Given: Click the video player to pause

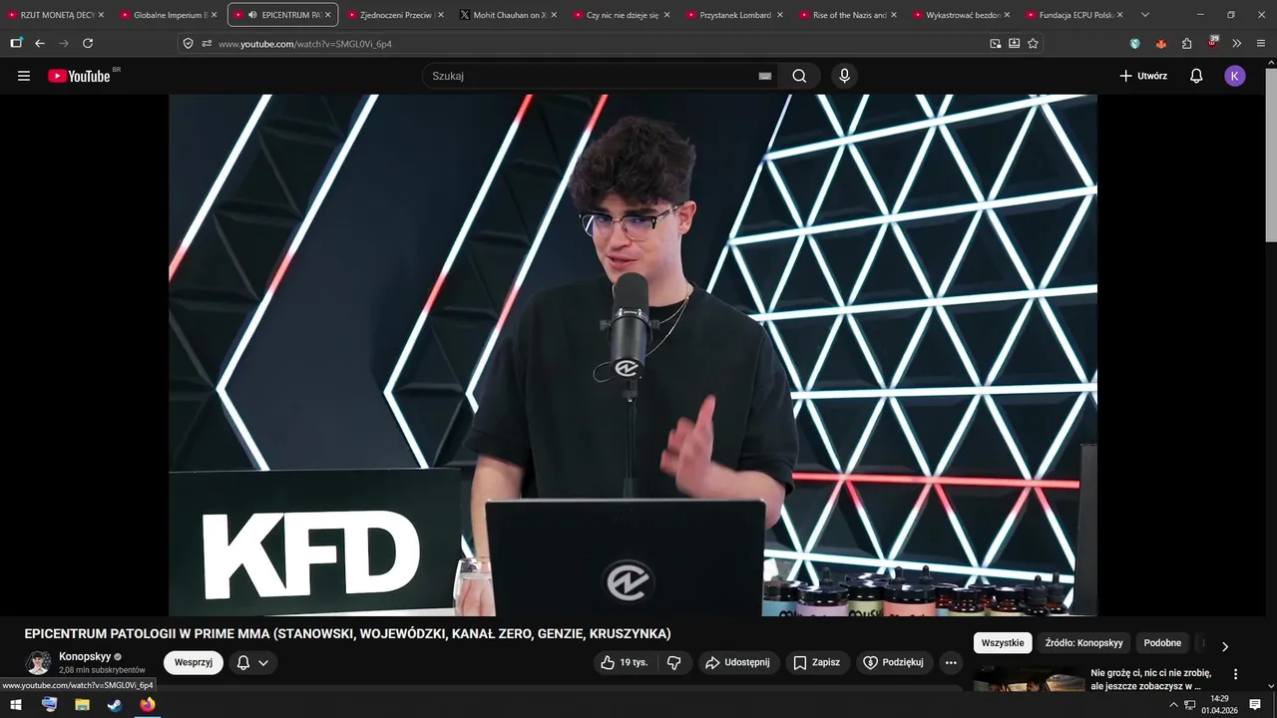Looking at the screenshot, I should (633, 355).
